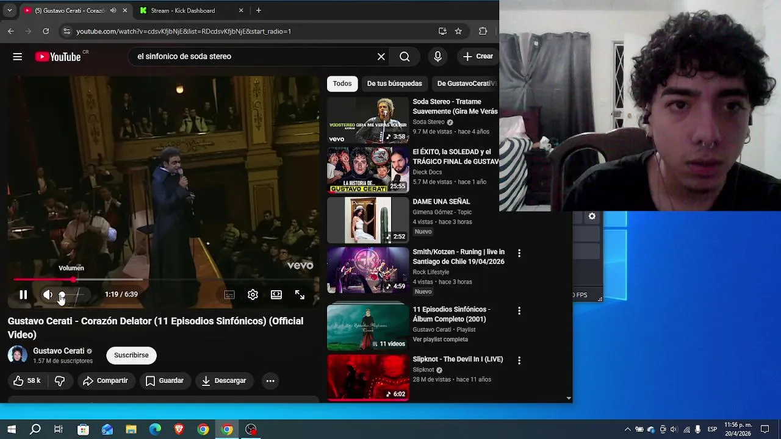Click the install app icon in the address bar
781x439 pixels.
pos(442,31)
